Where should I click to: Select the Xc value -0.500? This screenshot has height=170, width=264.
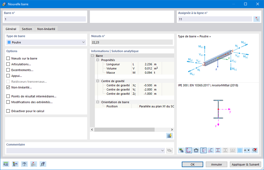coord(148,85)
